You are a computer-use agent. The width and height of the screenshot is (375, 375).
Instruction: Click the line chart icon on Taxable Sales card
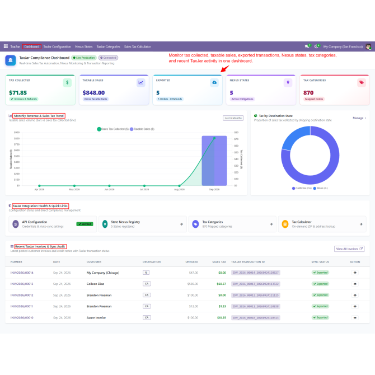pos(141,82)
